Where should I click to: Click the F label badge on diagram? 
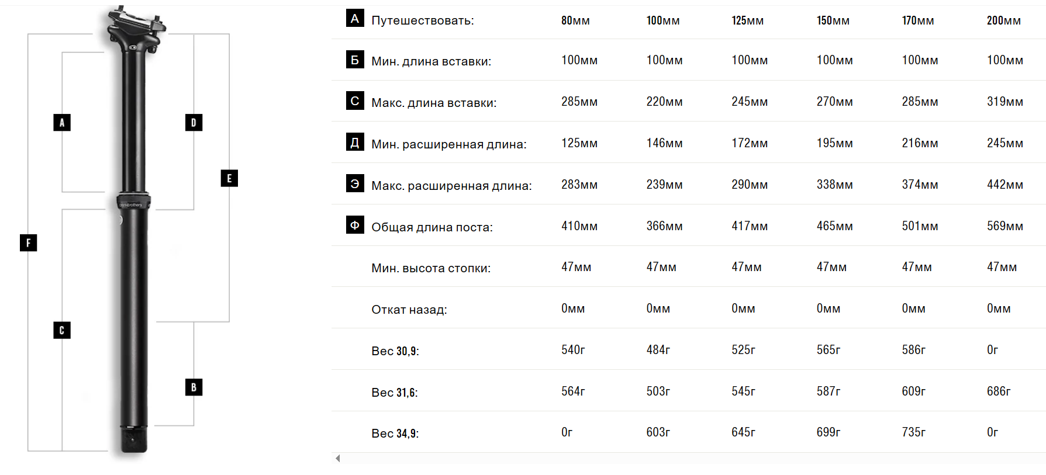(28, 242)
